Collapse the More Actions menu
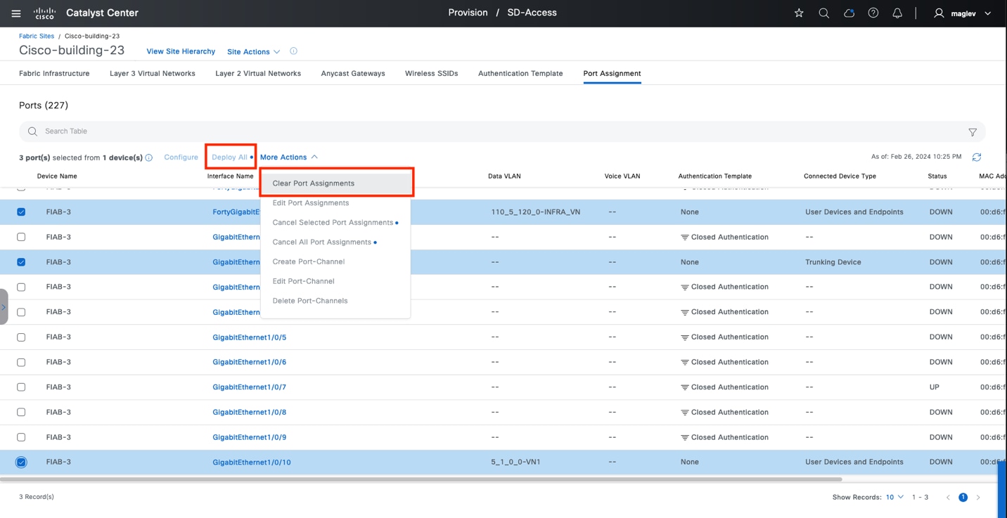This screenshot has height=518, width=1007. [x=288, y=157]
